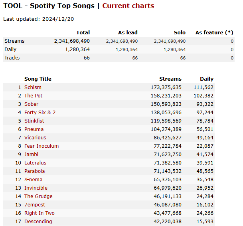The image size is (243, 226).
Task: Open the Stinkfist song page
Action: (34, 121)
